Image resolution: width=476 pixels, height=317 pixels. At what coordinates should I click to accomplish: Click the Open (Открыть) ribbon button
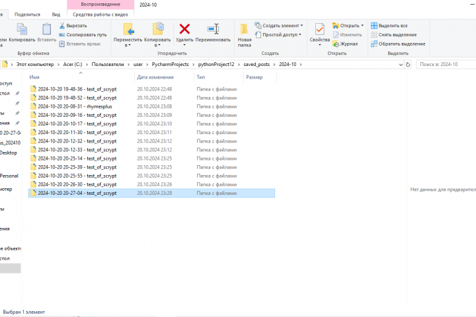pos(348,26)
